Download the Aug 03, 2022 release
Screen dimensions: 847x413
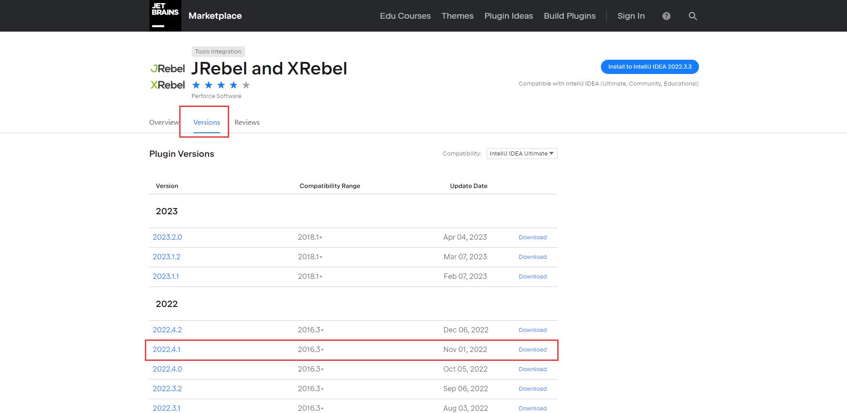pos(533,409)
